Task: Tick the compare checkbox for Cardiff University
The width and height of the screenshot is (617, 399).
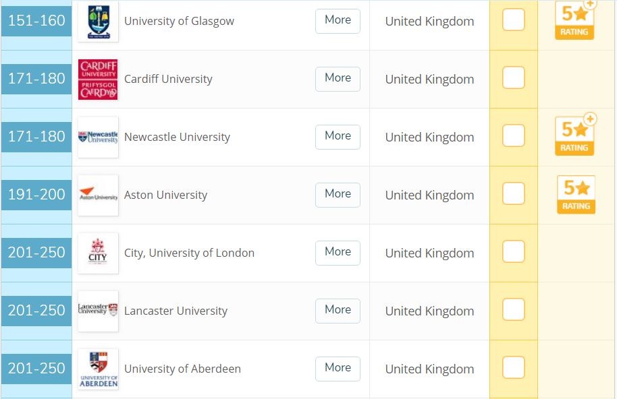Action: point(514,78)
